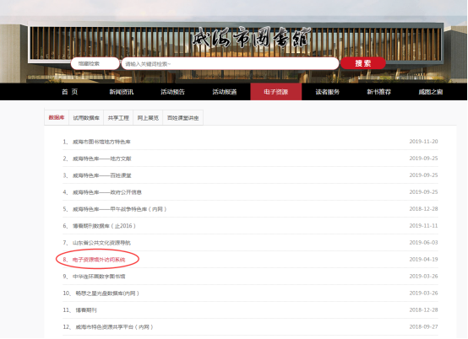
Task: Switch to the 共享工程 tab
Action: (118, 118)
